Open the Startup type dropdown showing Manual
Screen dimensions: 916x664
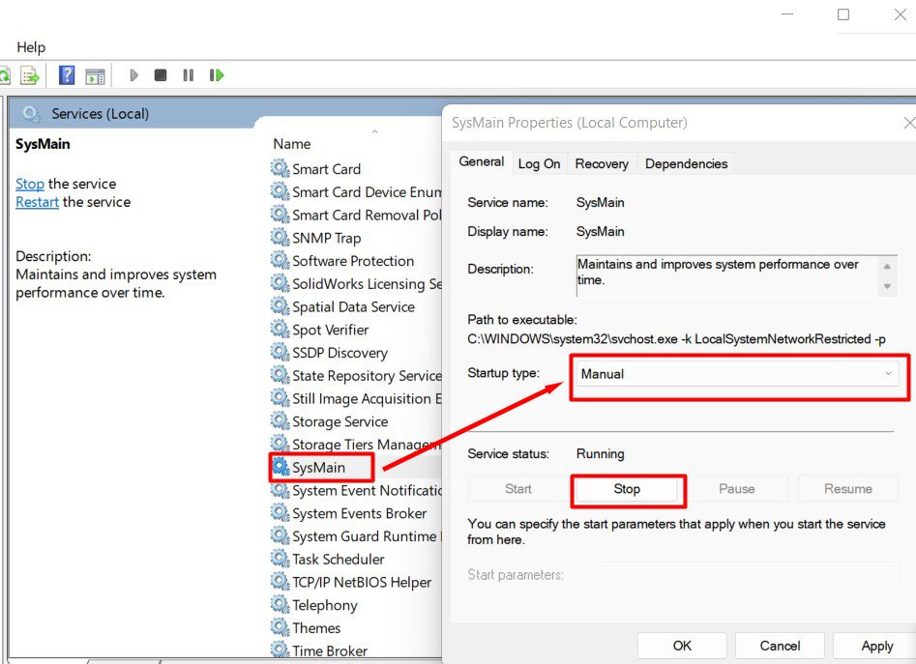[x=738, y=374]
